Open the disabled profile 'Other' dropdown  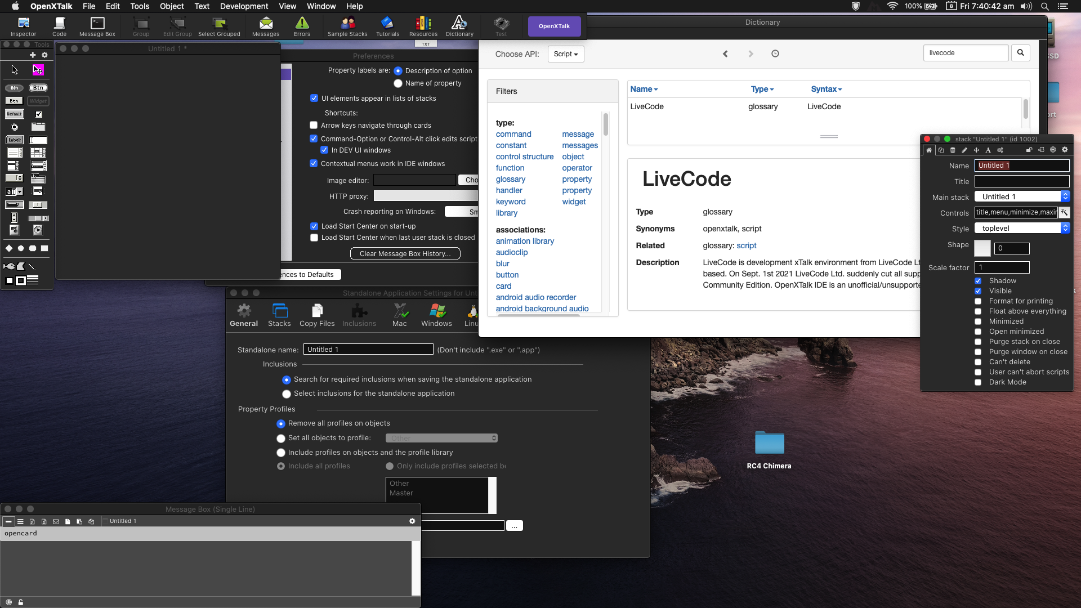point(441,438)
